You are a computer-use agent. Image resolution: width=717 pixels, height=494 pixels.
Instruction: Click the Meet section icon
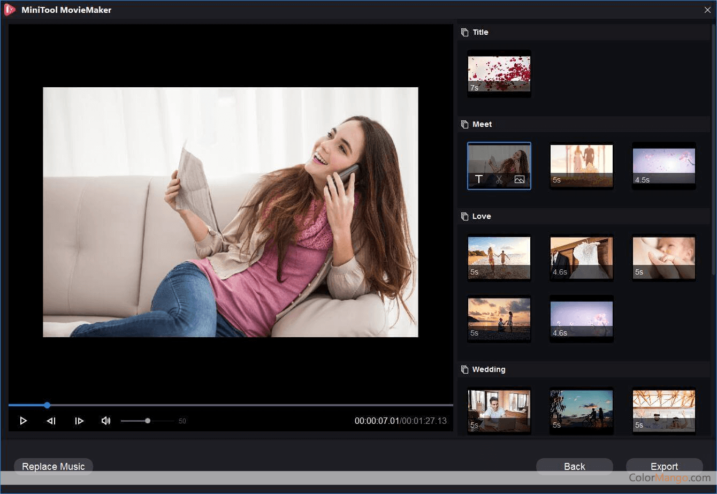464,124
